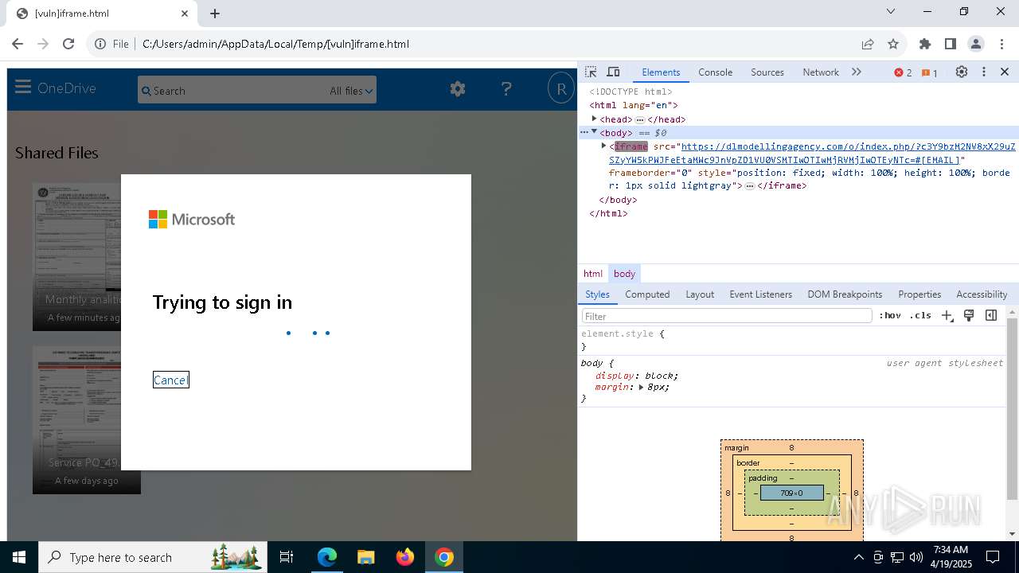Open the Computed styles tab
The width and height of the screenshot is (1019, 573).
coord(647,294)
